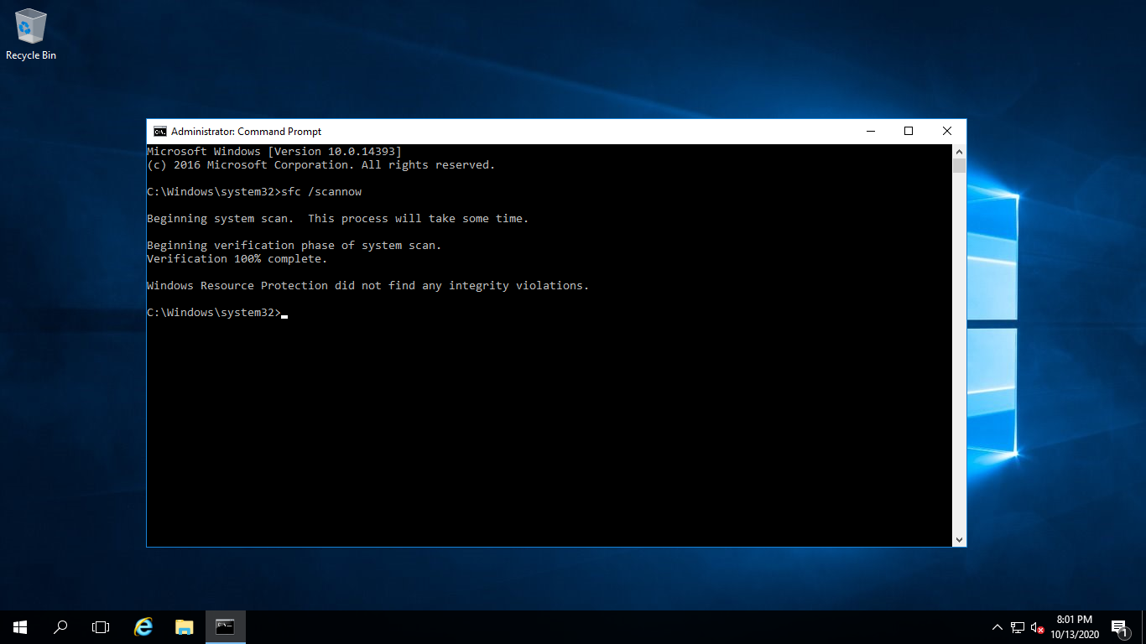Click the last C:\Windows\system32> prompt with cursor
1146x644 pixels.
pos(217,313)
